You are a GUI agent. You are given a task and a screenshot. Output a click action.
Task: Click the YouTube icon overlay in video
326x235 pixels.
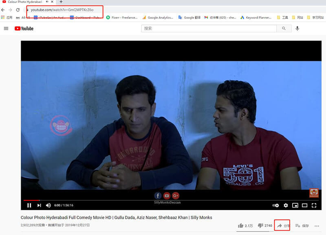tap(167, 196)
